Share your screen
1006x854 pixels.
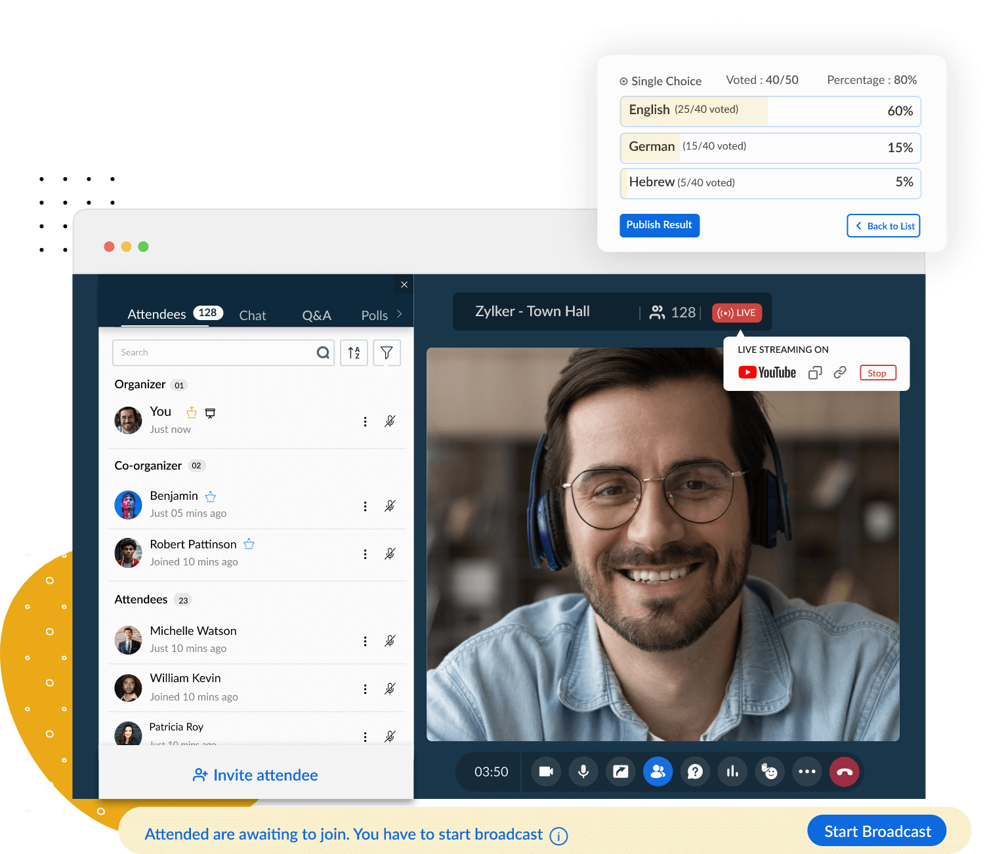click(620, 771)
